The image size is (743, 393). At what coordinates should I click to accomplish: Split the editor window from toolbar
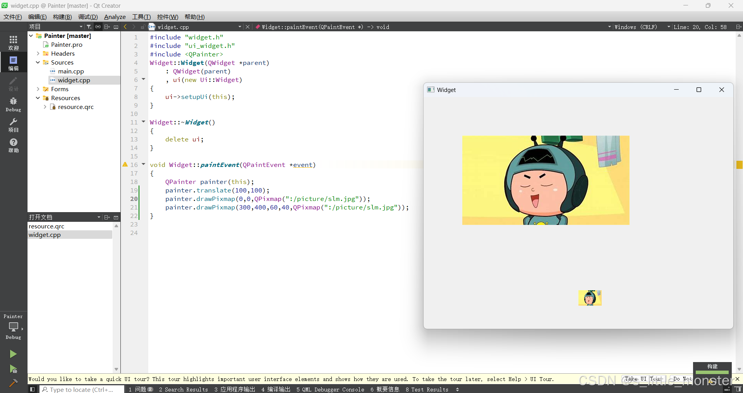[738, 27]
